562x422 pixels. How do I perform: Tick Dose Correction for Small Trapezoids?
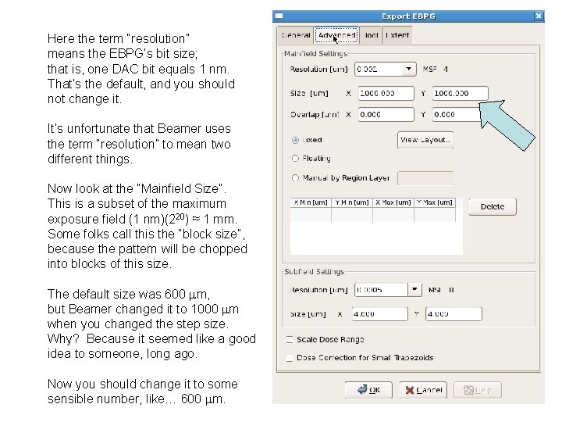(x=290, y=358)
